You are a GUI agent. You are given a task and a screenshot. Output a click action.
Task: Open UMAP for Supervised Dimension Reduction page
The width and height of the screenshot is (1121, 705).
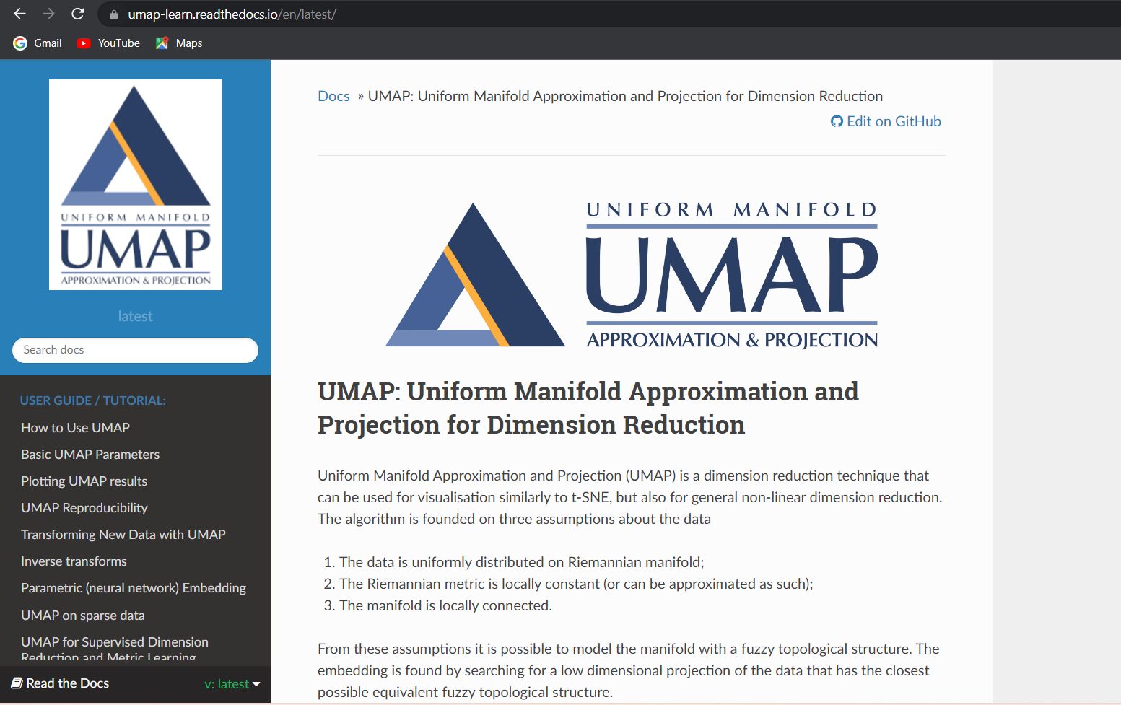coord(115,649)
